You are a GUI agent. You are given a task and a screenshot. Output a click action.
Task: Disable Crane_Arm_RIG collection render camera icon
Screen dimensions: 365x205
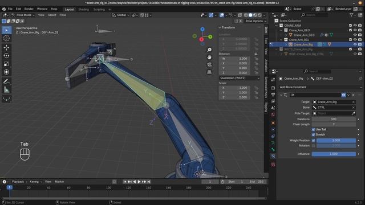click(360, 40)
